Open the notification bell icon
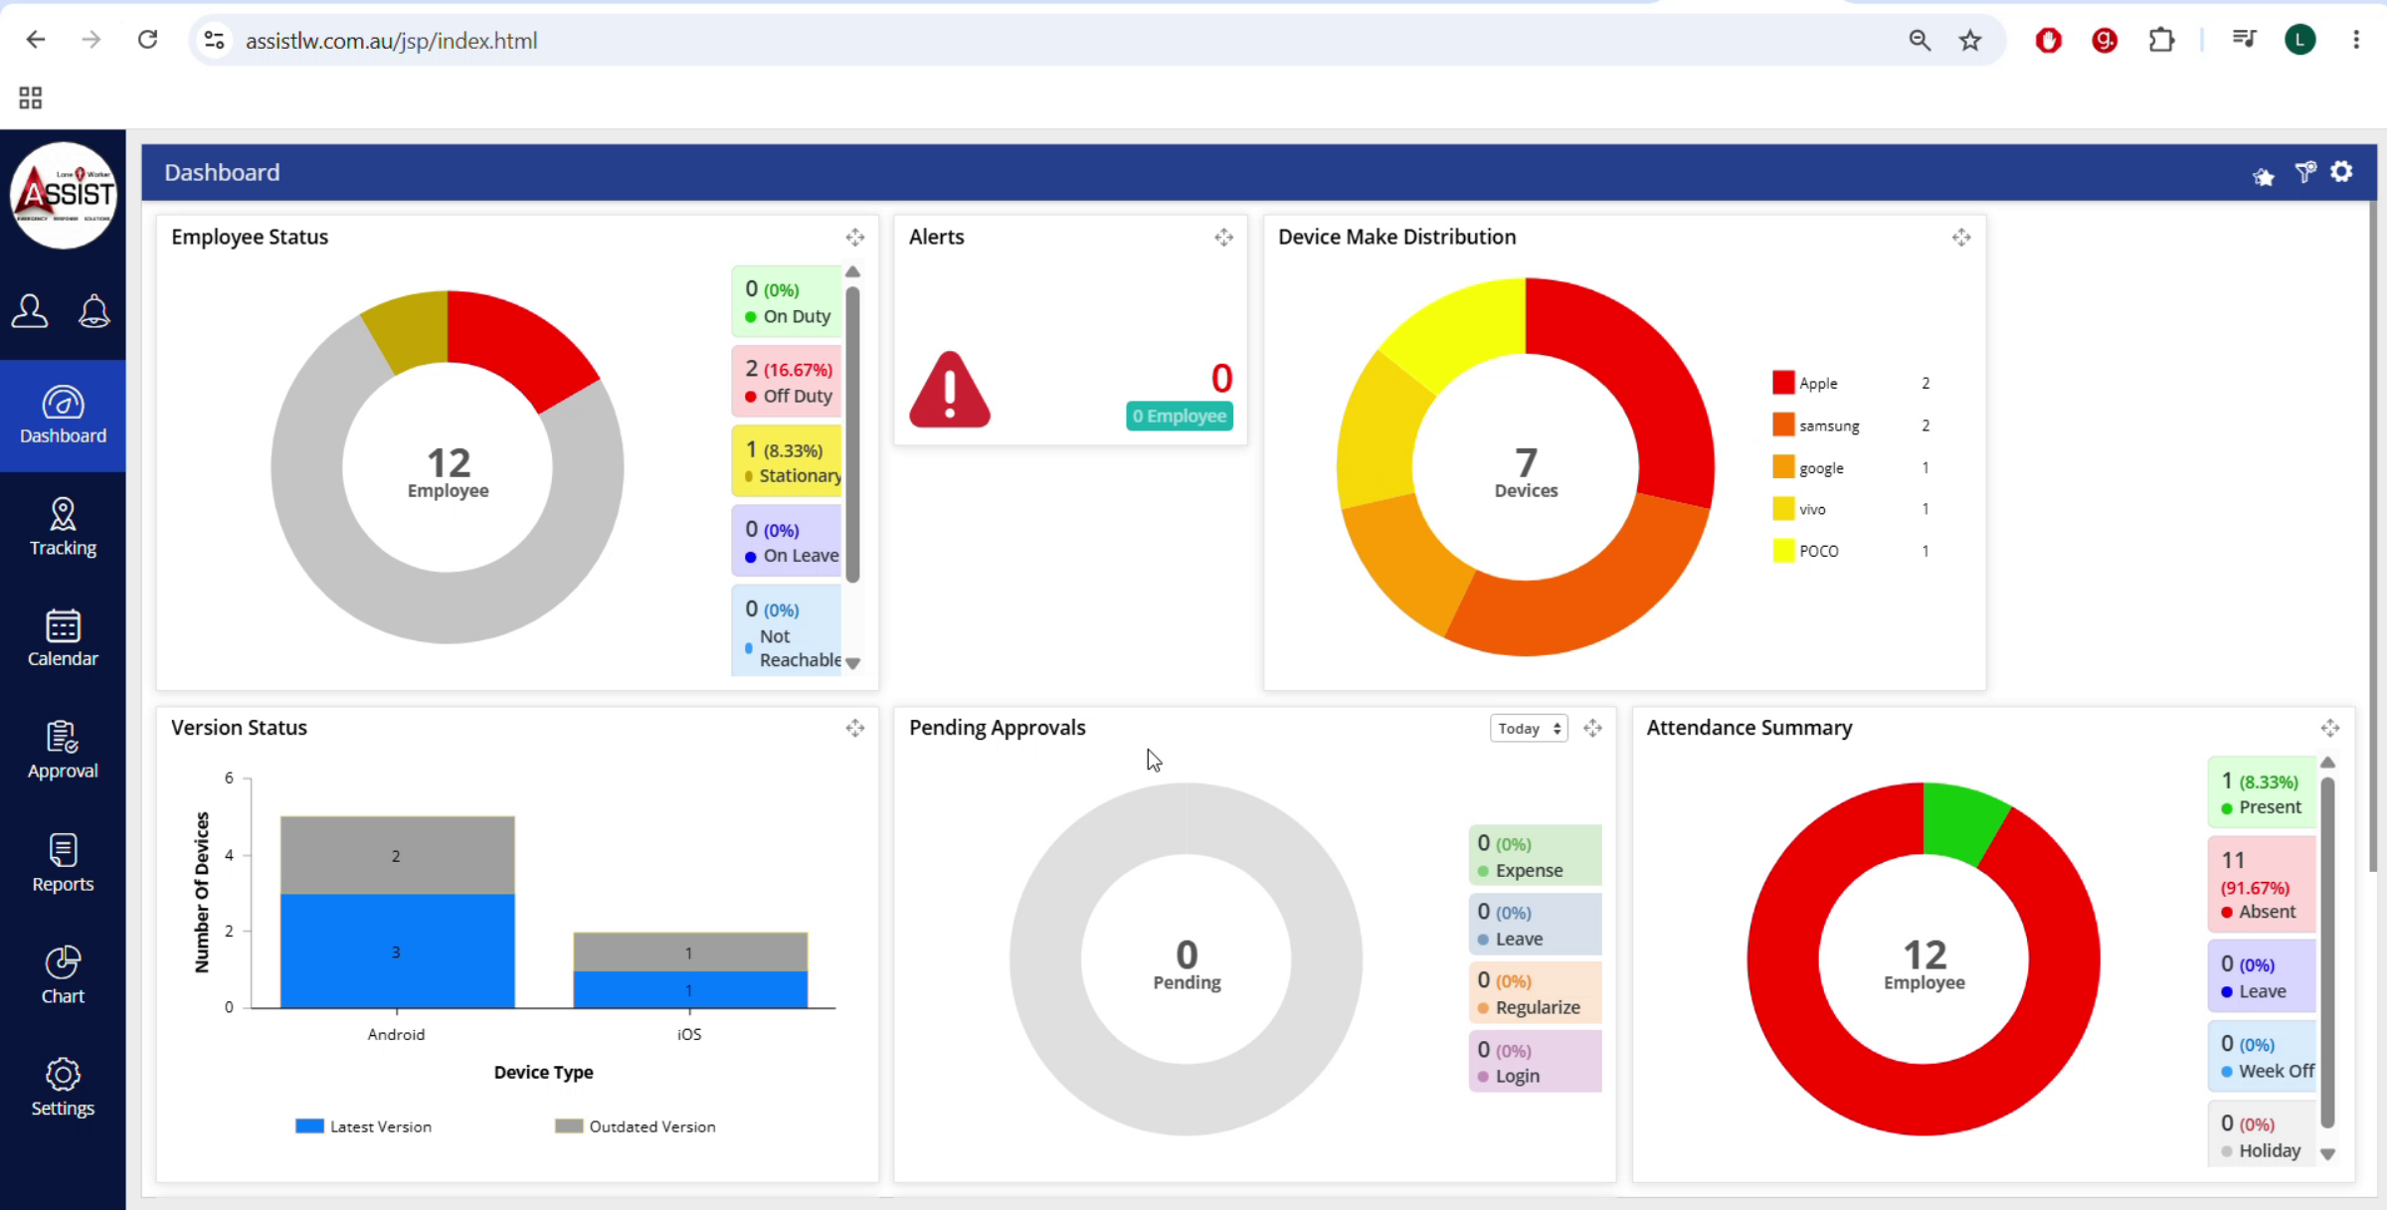 pyautogui.click(x=94, y=311)
